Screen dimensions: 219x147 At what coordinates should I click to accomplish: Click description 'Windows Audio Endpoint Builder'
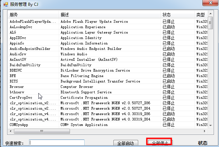coord(91,49)
